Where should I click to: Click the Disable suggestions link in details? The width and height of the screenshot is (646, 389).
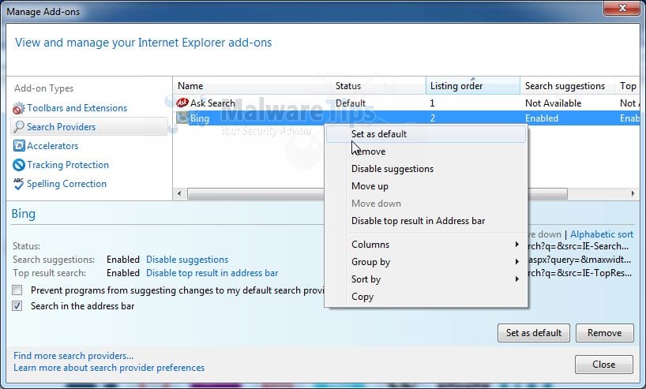coord(187,260)
